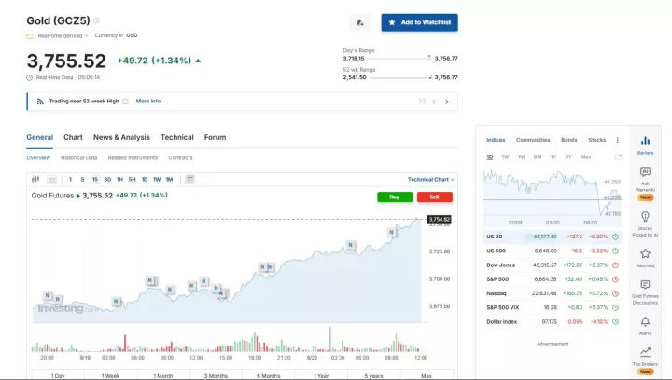The image size is (672, 380).
Task: Set chart interval to 5H
Action: click(x=132, y=179)
